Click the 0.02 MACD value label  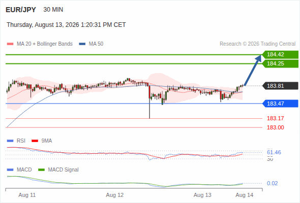pyautogui.click(x=272, y=183)
